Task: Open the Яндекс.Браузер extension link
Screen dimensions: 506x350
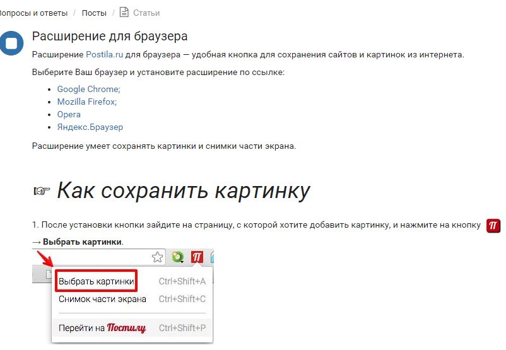Action: (x=90, y=127)
